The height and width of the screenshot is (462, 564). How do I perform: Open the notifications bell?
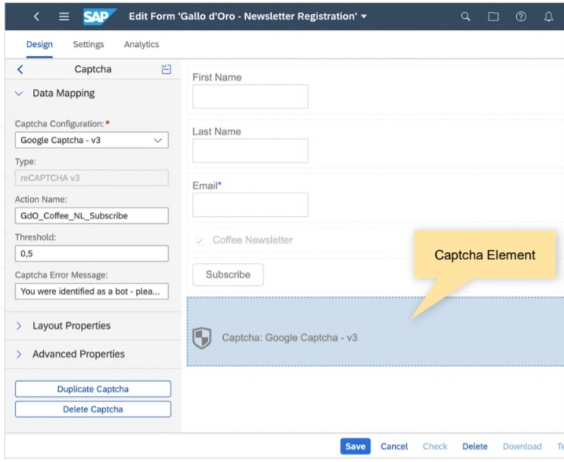click(x=548, y=16)
